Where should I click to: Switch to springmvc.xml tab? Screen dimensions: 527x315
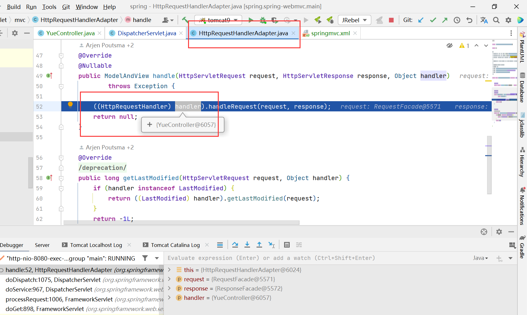click(x=331, y=33)
